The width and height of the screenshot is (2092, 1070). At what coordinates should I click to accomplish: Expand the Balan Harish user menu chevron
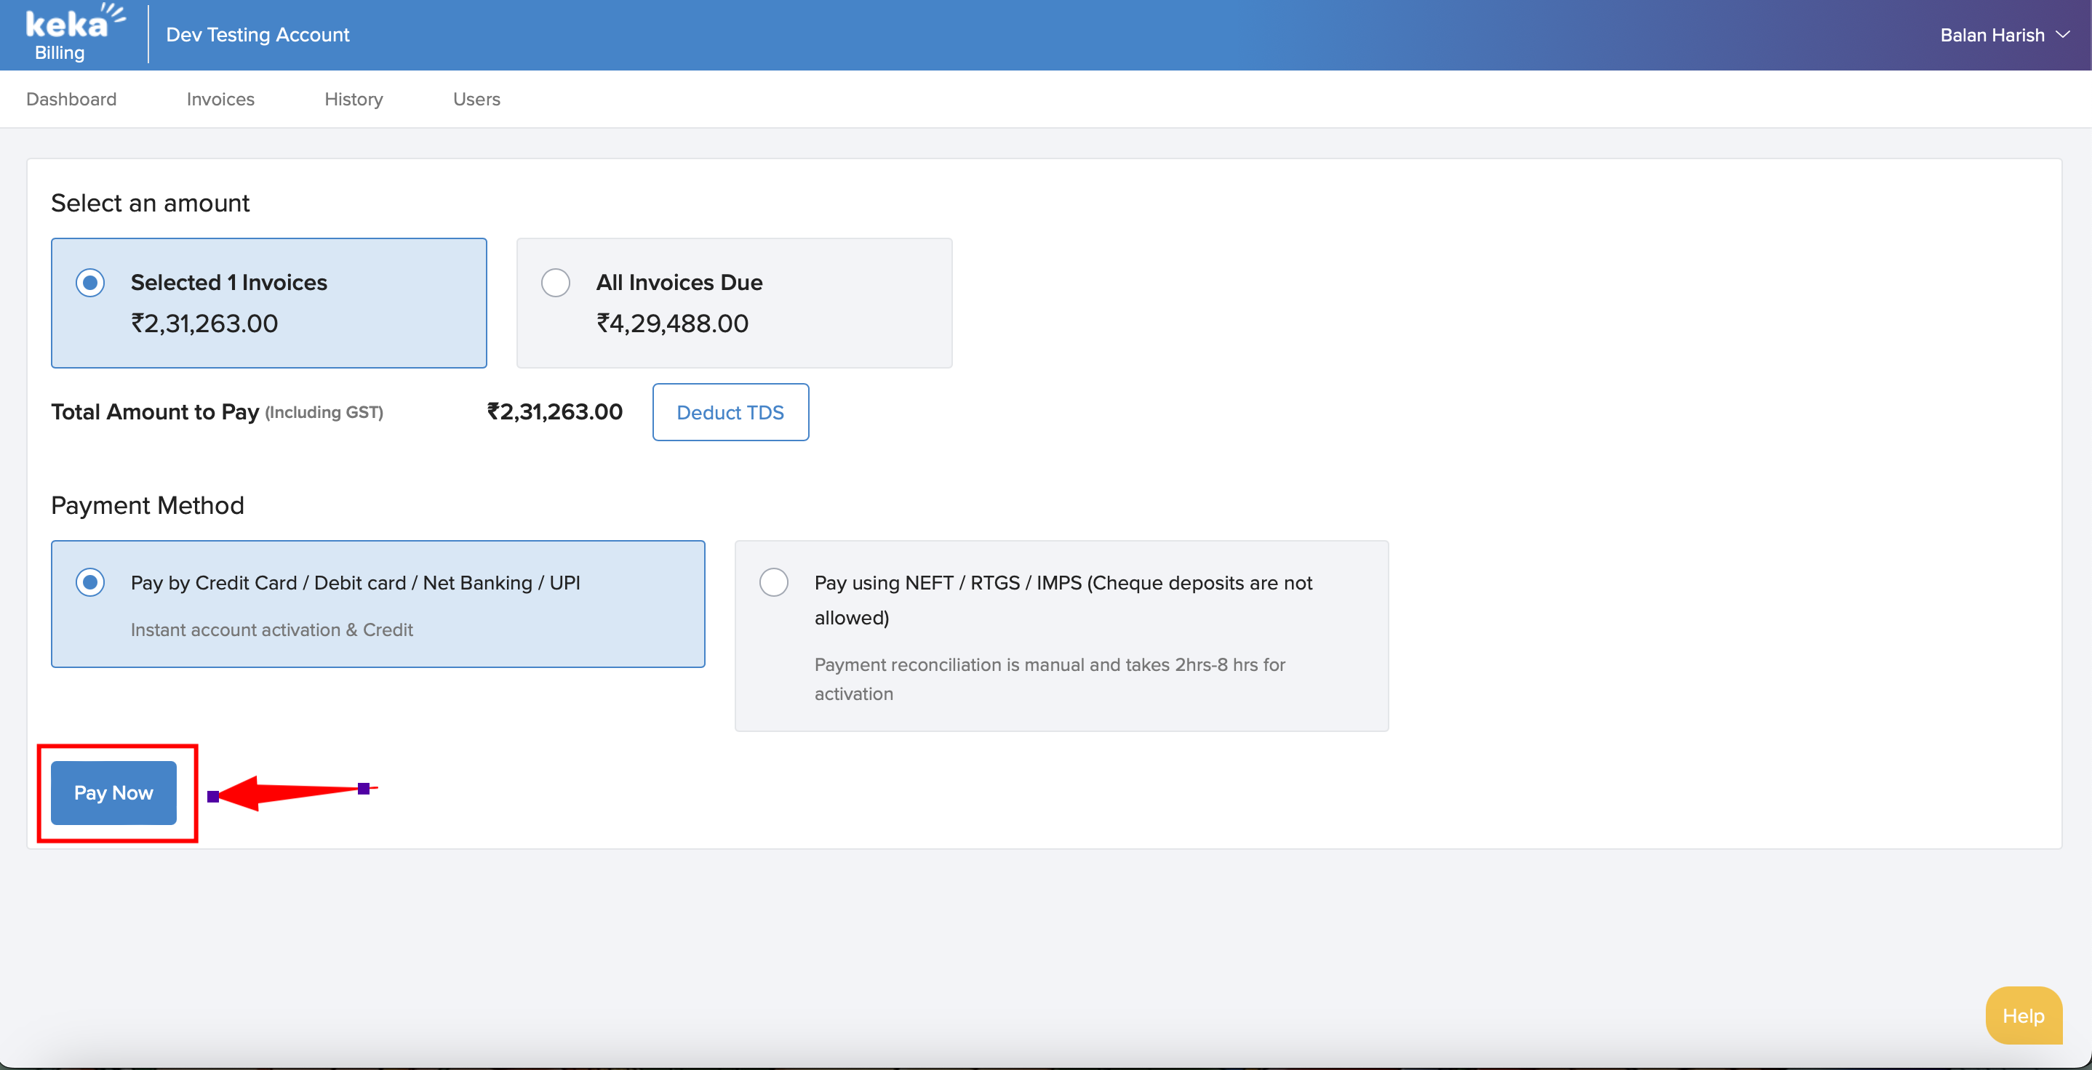point(2062,35)
